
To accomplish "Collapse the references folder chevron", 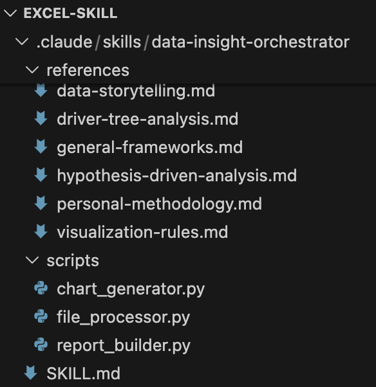I will (32, 70).
